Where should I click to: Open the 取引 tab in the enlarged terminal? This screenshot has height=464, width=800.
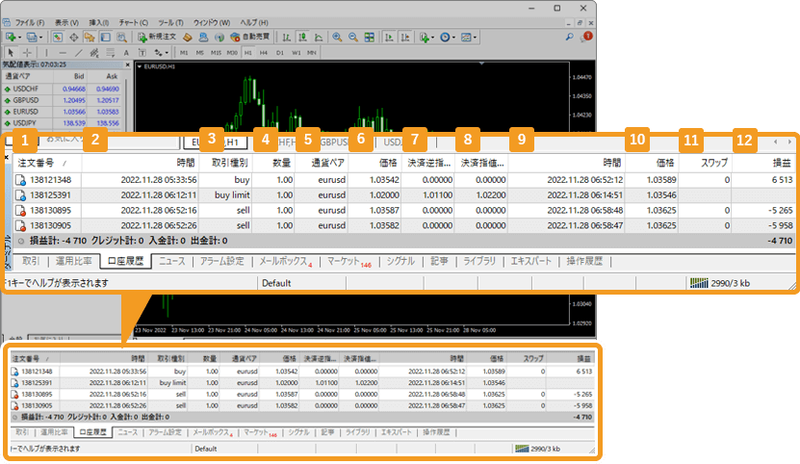(x=31, y=261)
